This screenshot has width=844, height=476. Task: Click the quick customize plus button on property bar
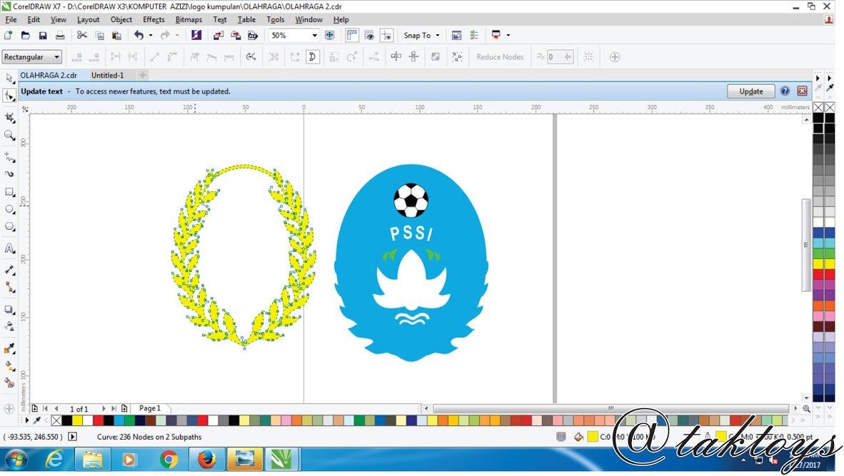pyautogui.click(x=614, y=57)
